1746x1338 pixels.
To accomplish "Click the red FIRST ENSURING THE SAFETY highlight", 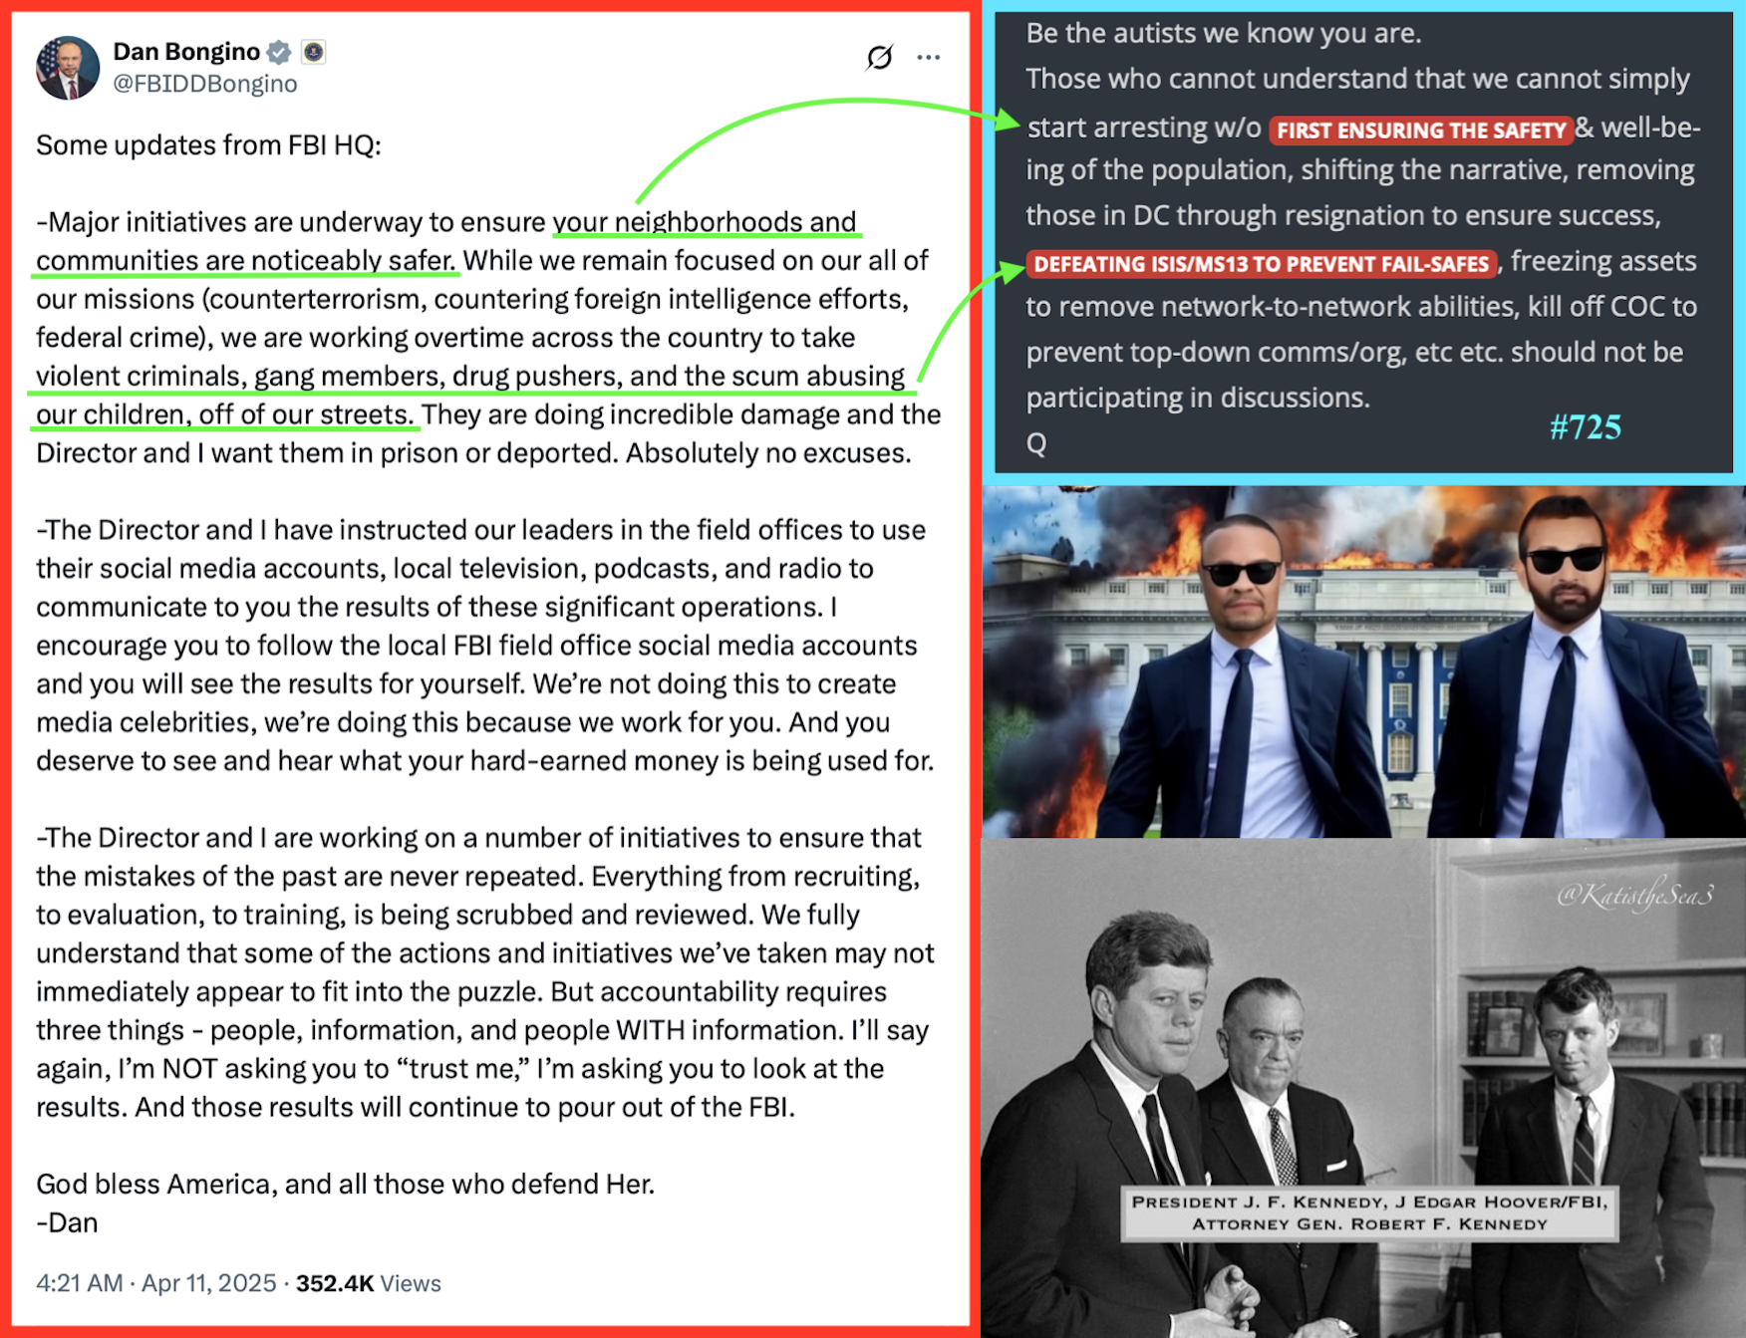I will 1420,131.
